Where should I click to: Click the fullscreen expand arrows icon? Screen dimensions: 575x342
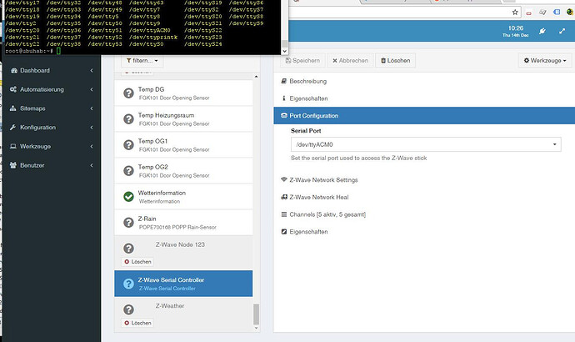[x=562, y=31]
